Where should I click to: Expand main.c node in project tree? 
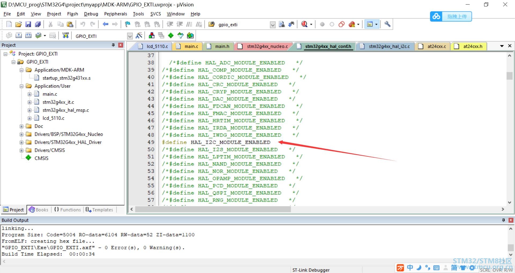tap(30, 94)
